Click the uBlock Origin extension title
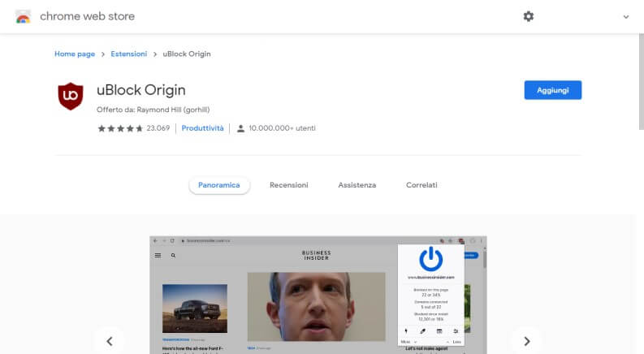 click(x=140, y=90)
